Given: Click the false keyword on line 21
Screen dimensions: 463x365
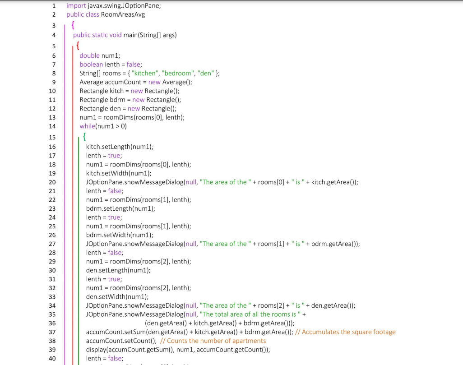Looking at the screenshot, I should tap(115, 191).
